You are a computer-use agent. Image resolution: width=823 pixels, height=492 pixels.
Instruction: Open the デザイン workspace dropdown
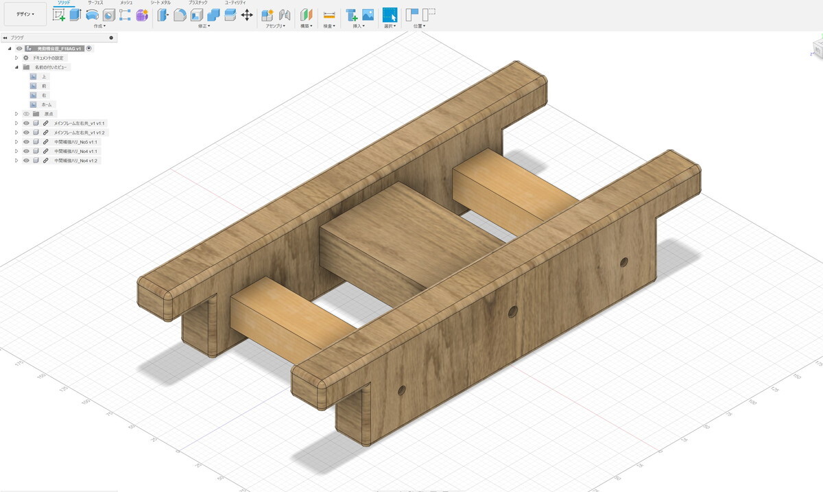pyautogui.click(x=25, y=14)
